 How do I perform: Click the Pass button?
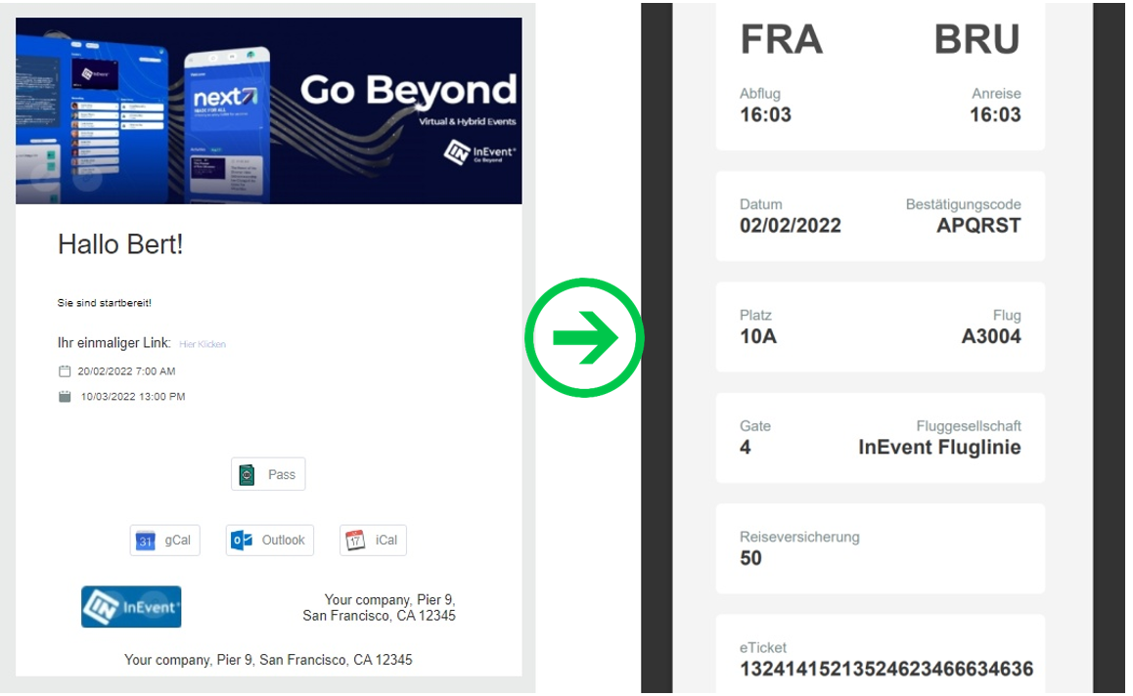268,474
